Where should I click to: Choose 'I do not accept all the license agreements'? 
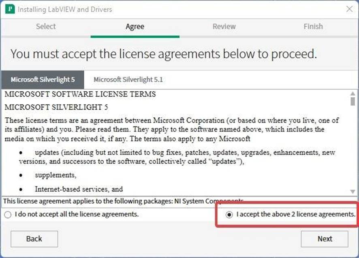click(x=71, y=214)
